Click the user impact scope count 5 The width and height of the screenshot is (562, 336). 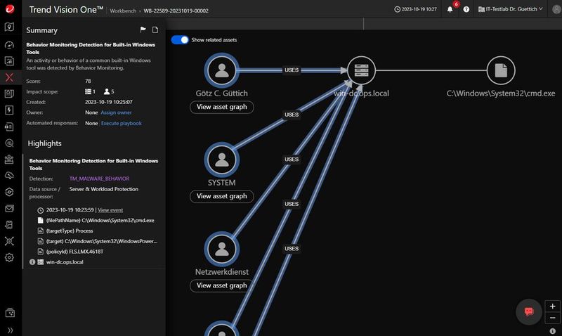(109, 92)
